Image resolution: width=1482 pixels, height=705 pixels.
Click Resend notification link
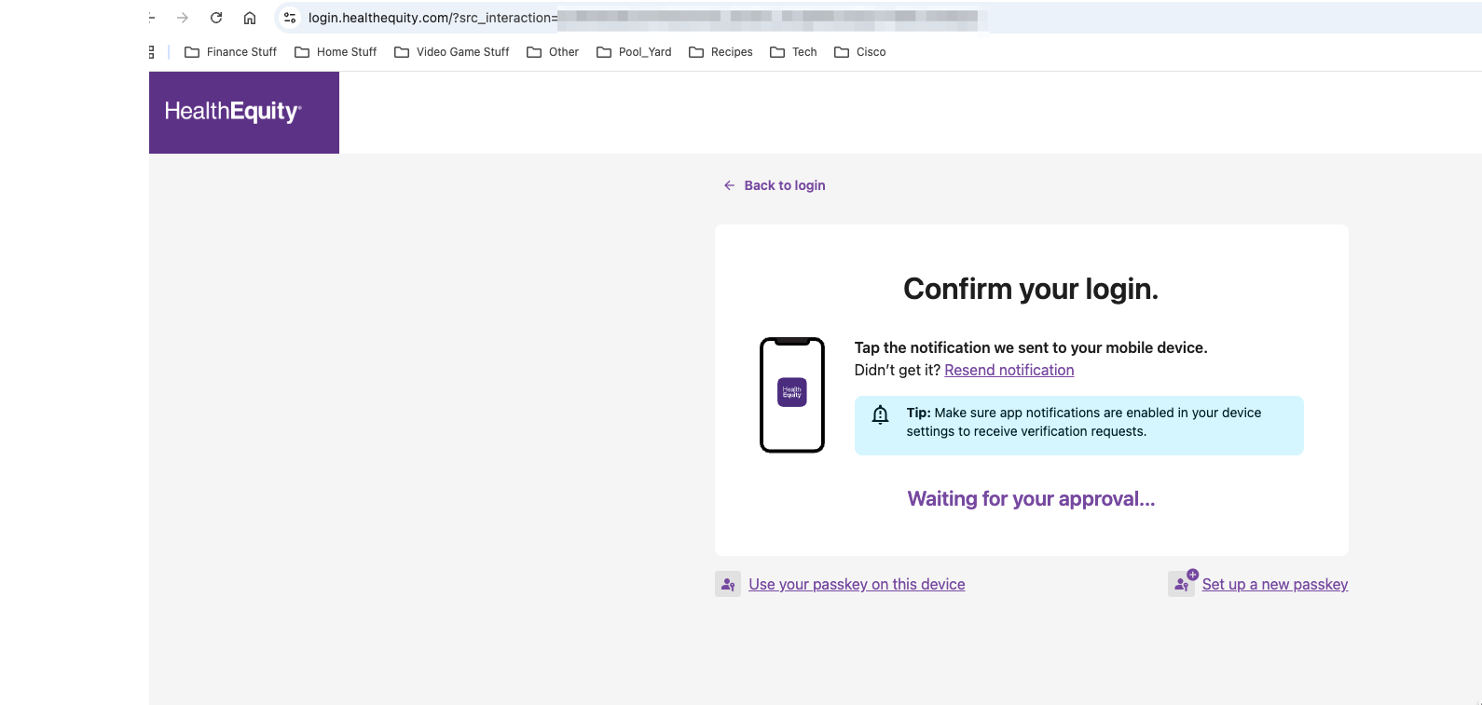pos(1009,371)
